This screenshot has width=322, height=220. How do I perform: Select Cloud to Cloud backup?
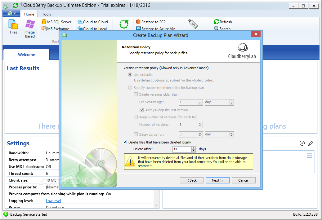(x=93, y=22)
